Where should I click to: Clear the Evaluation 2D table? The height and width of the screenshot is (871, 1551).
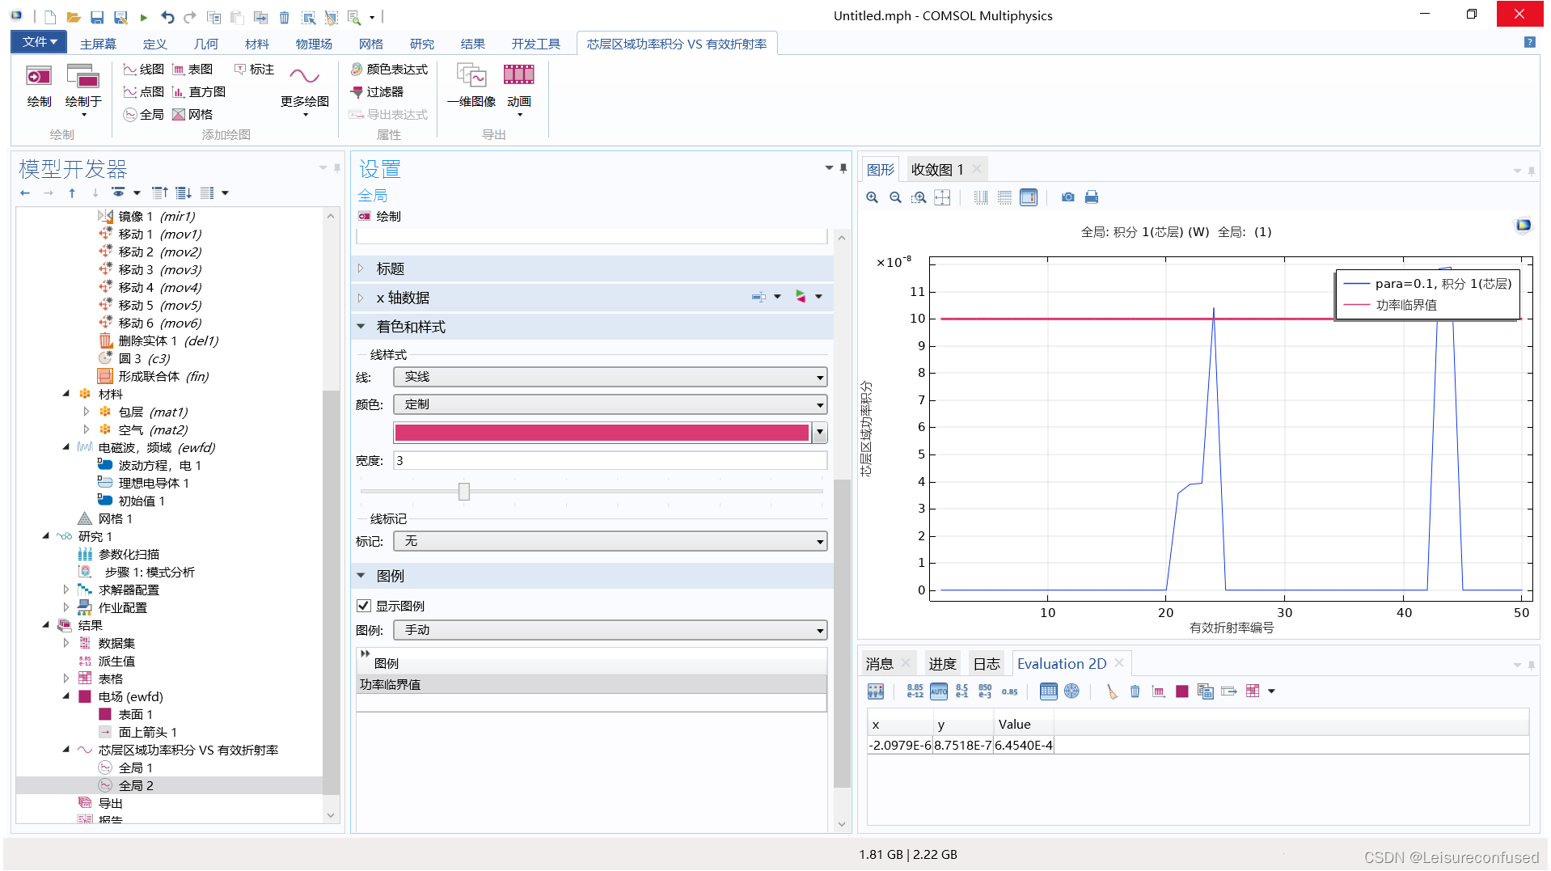pos(1112,691)
